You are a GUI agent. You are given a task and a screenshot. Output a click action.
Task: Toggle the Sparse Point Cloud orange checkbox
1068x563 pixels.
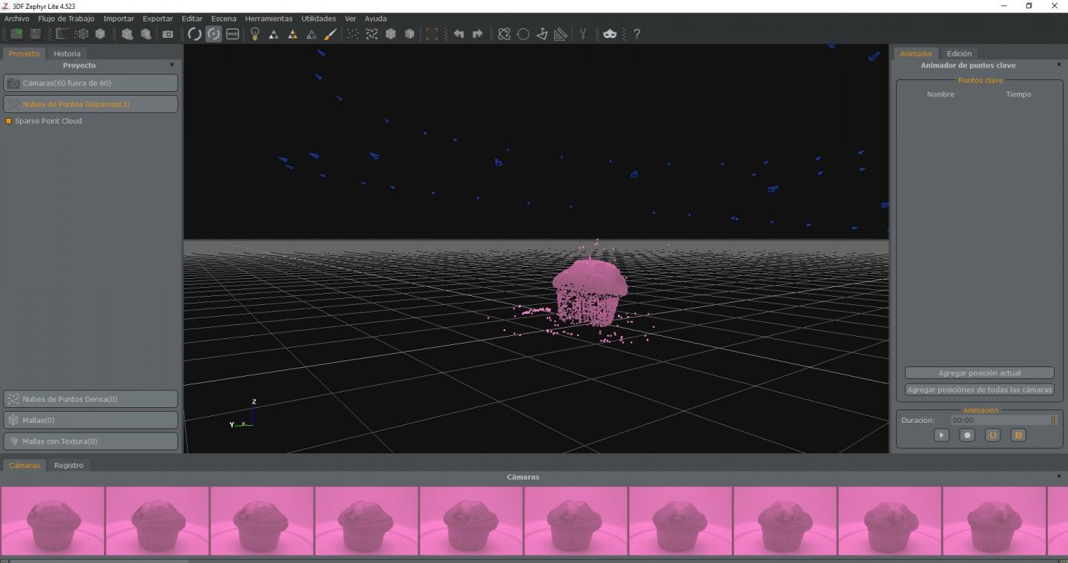pos(9,121)
